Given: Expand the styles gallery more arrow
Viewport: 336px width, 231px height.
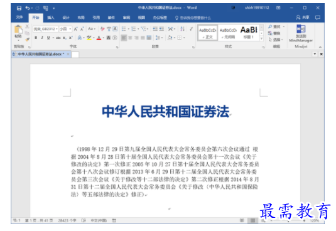Looking at the screenshot, I should pyautogui.click(x=261, y=39).
